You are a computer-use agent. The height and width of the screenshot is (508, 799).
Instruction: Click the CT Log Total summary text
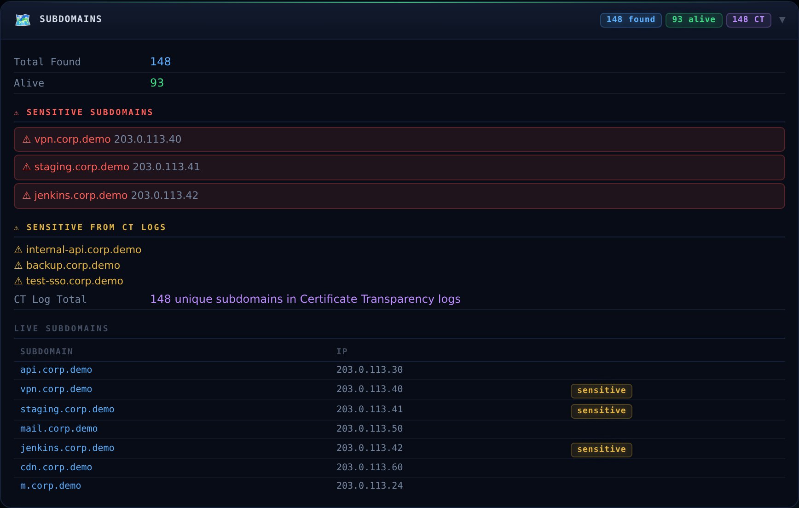305,299
